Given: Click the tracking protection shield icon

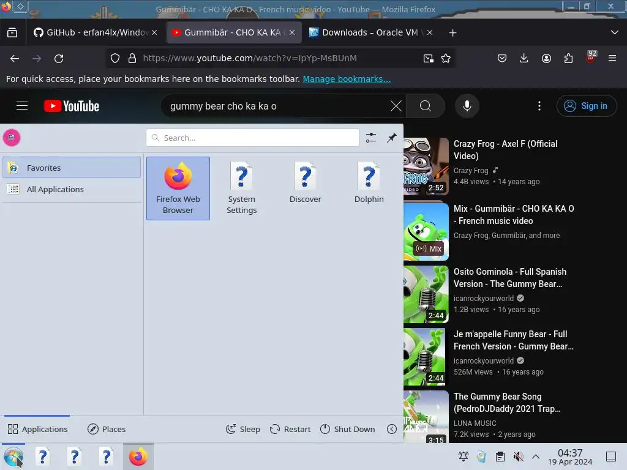Looking at the screenshot, I should coord(115,58).
